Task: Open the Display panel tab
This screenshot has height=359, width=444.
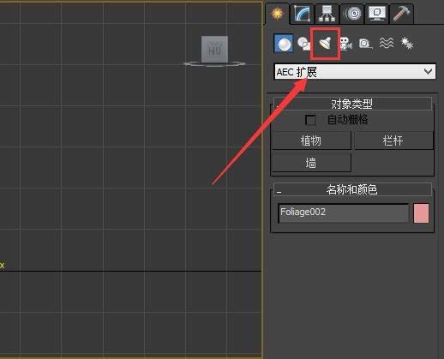Action: coord(377,14)
